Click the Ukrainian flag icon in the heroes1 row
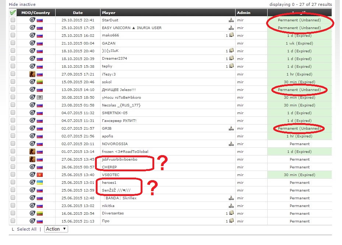 click(x=40, y=183)
